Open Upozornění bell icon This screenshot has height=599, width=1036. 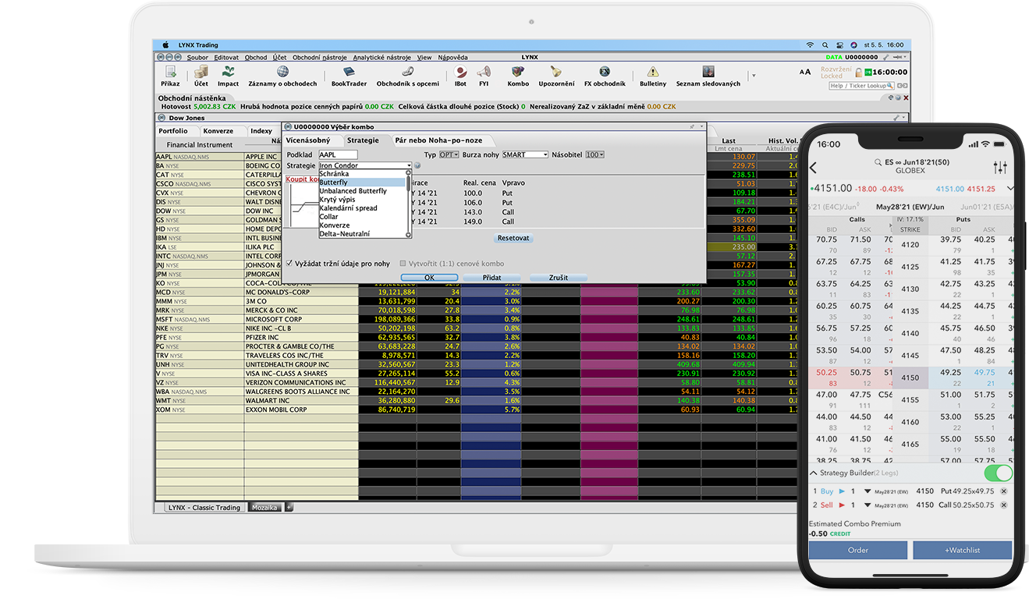(x=556, y=76)
